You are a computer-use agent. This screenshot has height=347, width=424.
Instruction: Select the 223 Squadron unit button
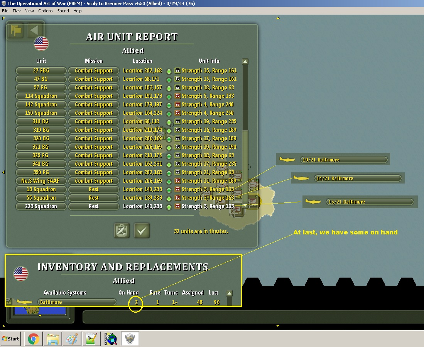point(41,206)
